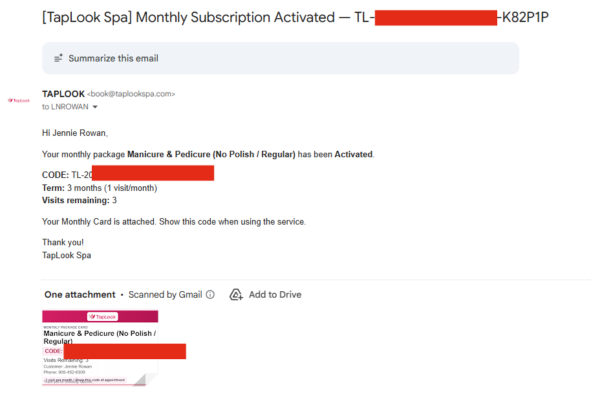591x409 pixels.
Task: Show the Scanned by Gmail info icon
Action: coord(210,294)
